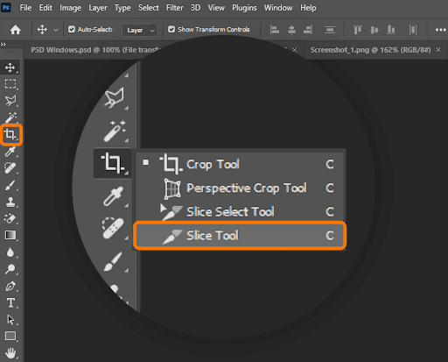Select the Horizontal Type tool
This screenshot has height=362, width=448.
[10, 302]
